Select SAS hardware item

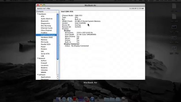coord(42,51)
